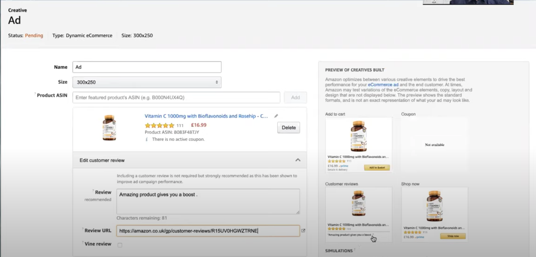
Task: Click Shop now button in preview
Action: point(453,236)
